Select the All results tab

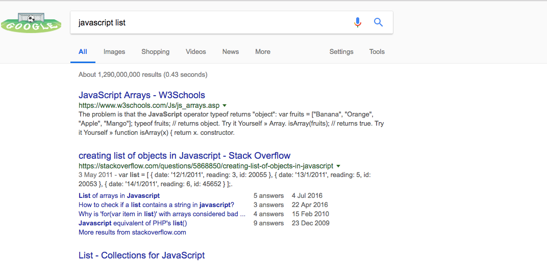83,52
